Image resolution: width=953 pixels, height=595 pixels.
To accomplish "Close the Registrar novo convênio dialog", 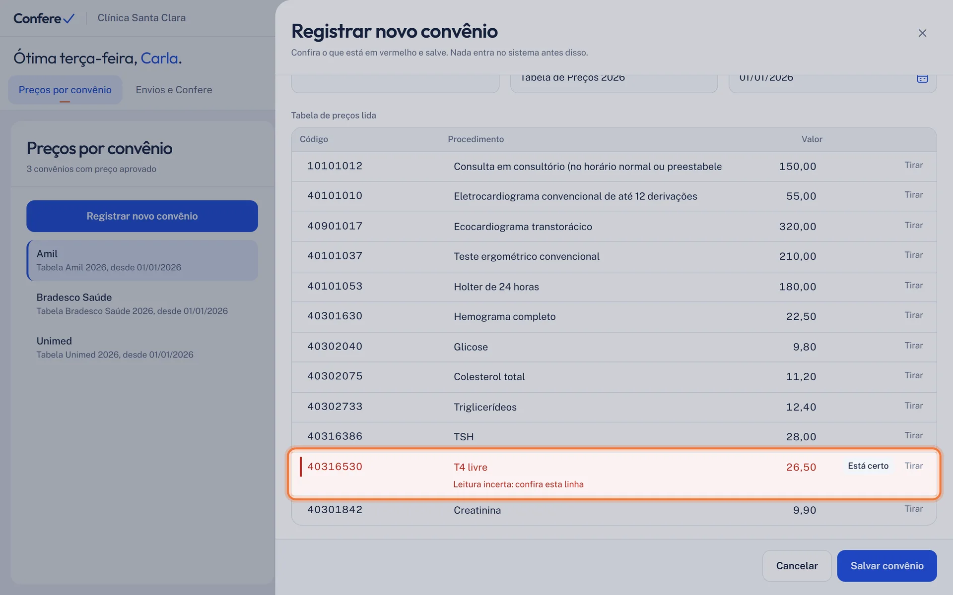I will tap(922, 33).
